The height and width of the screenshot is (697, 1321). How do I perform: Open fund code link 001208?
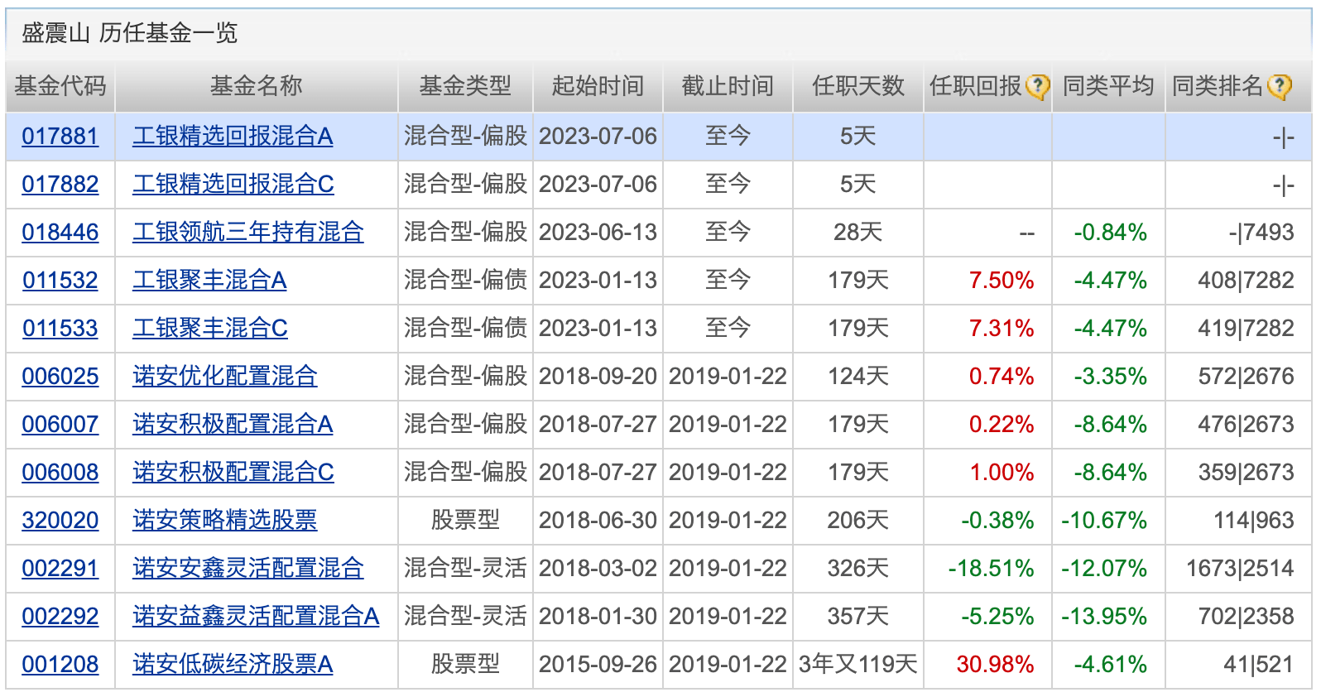(x=60, y=665)
